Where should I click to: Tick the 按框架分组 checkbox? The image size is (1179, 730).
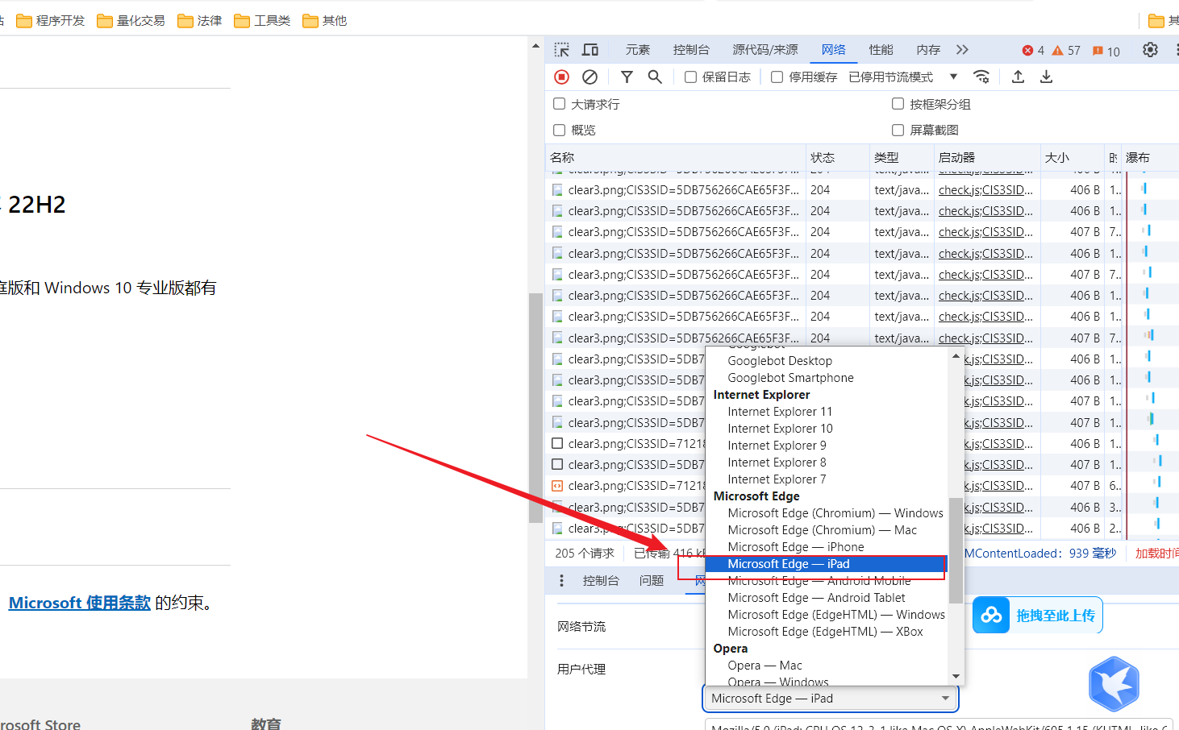tap(898, 104)
